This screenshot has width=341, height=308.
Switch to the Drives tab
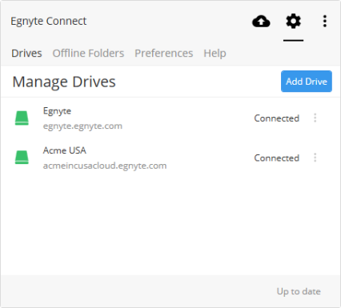[26, 54]
